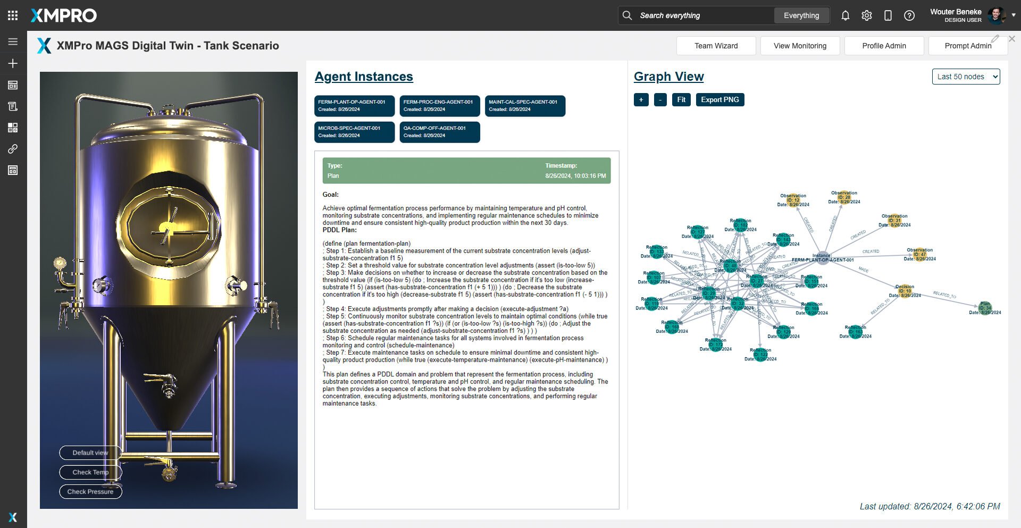Open settings gear icon
The image size is (1021, 528).
[866, 15]
